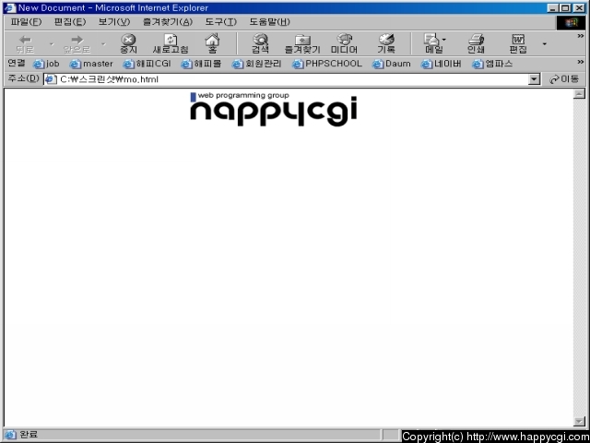
Task: Click the 이동 (Go) button
Action: (564, 79)
